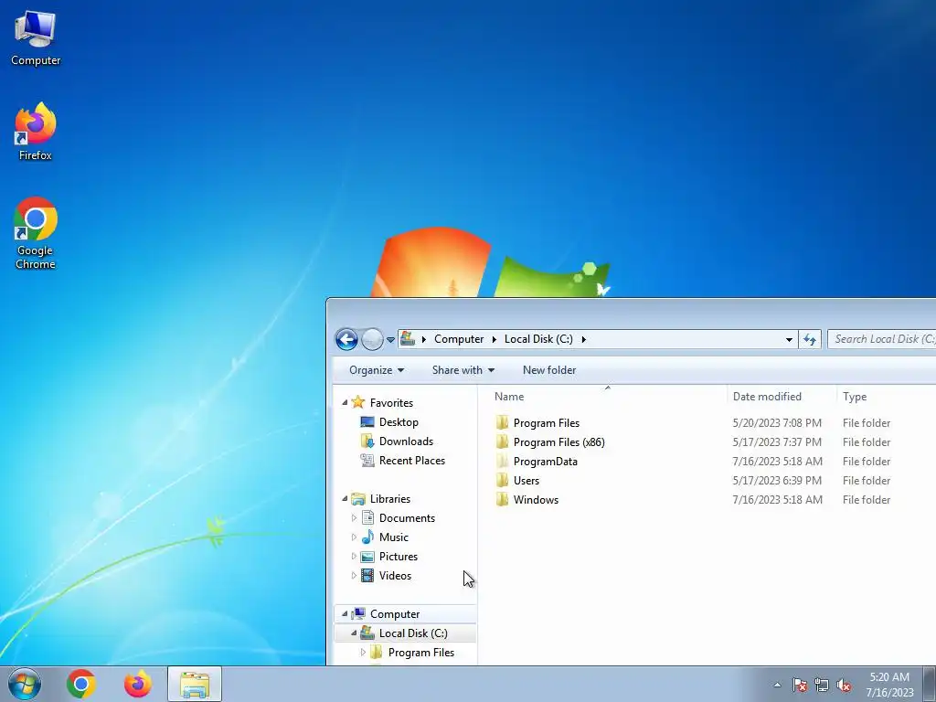Image resolution: width=936 pixels, height=702 pixels.
Task: Click the Program Files (x86) name text
Action: pos(558,442)
